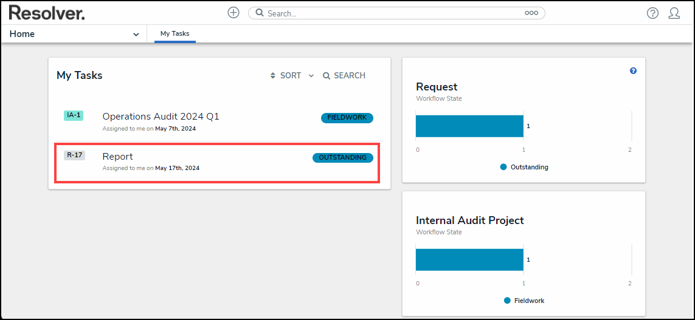This screenshot has height=320, width=695.
Task: Open the user profile icon
Action: tap(674, 13)
